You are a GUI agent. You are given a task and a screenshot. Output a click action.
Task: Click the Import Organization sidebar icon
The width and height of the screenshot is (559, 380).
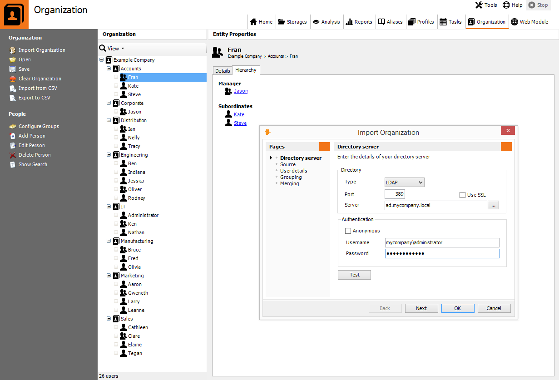click(13, 50)
